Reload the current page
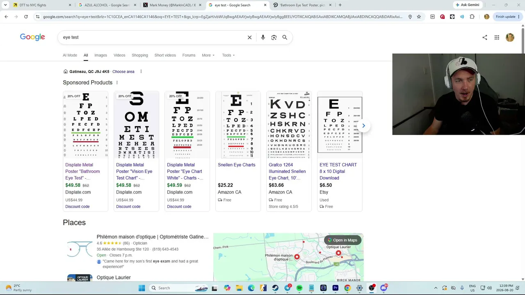Viewport: 525px width, 295px height. tap(26, 17)
